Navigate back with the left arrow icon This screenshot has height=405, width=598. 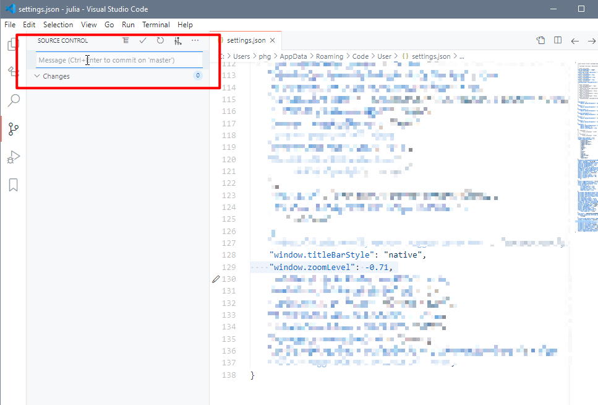pyautogui.click(x=575, y=40)
